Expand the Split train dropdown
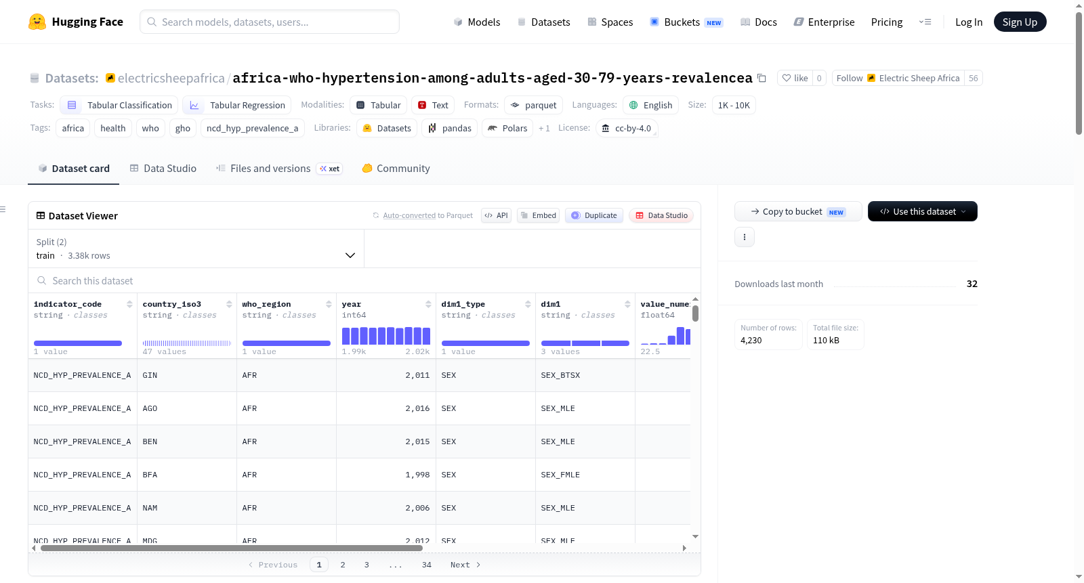Screen dimensions: 1084x583 (x=196, y=249)
